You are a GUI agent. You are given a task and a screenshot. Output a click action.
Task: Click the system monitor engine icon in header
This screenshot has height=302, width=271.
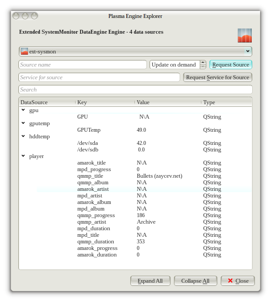coord(245,35)
